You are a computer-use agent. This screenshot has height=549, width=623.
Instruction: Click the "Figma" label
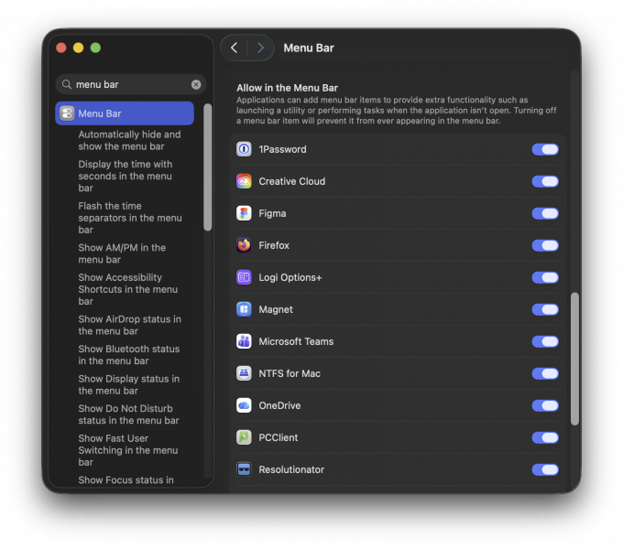272,213
